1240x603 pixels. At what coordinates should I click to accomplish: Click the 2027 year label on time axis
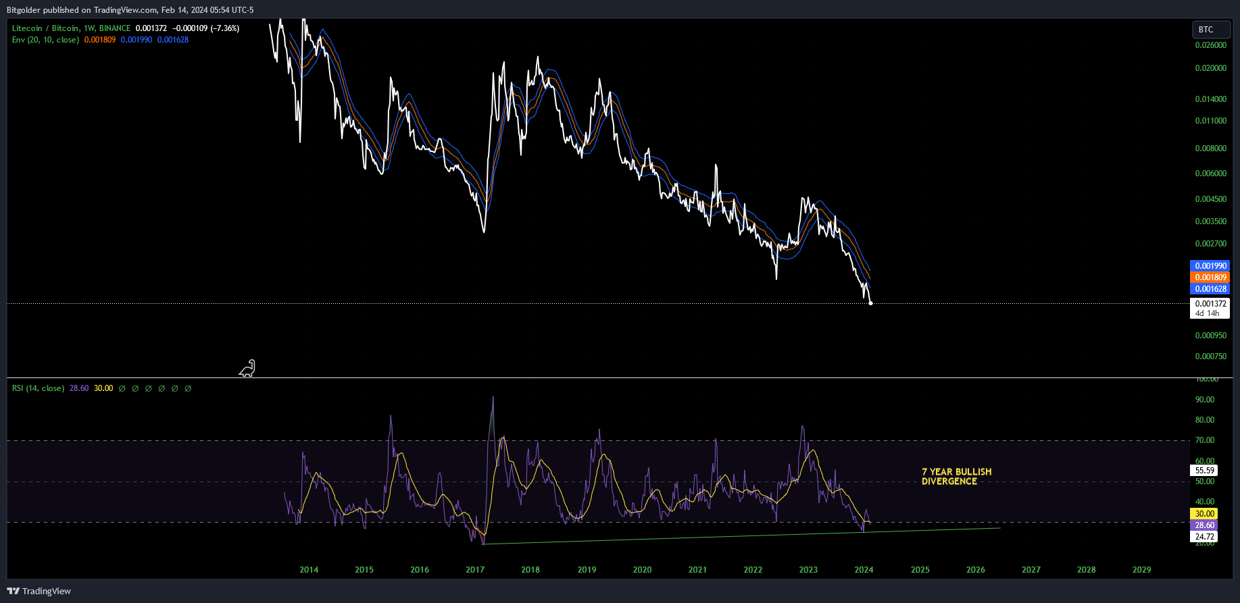(x=1031, y=570)
